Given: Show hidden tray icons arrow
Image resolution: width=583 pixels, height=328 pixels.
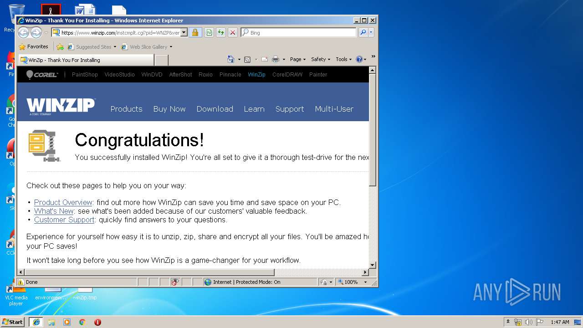Looking at the screenshot, I should pyautogui.click(x=508, y=322).
